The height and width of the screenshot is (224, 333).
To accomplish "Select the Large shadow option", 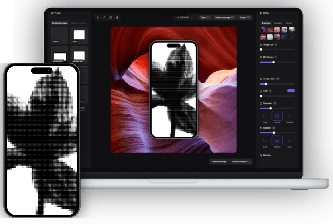I will click(x=289, y=140).
